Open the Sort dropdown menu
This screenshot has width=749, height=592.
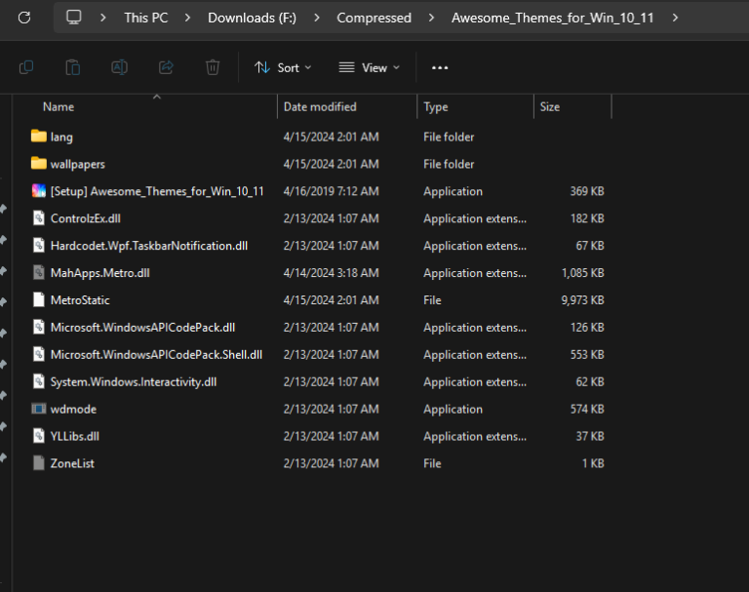coord(283,68)
